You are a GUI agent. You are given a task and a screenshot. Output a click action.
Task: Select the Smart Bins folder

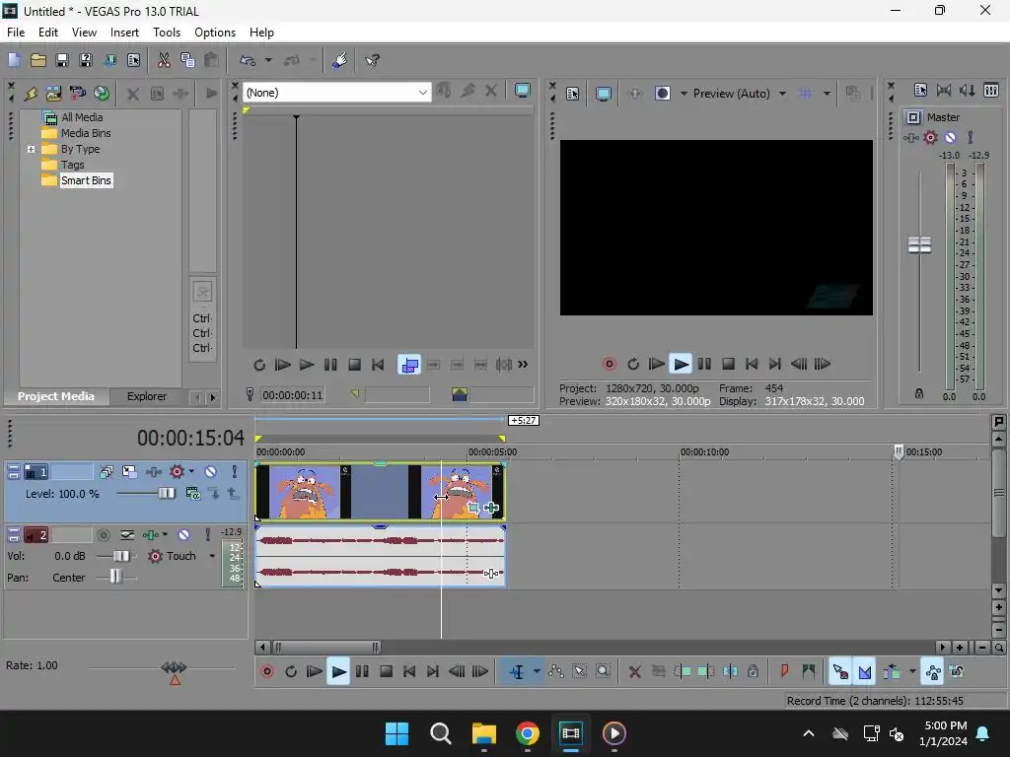(x=86, y=181)
